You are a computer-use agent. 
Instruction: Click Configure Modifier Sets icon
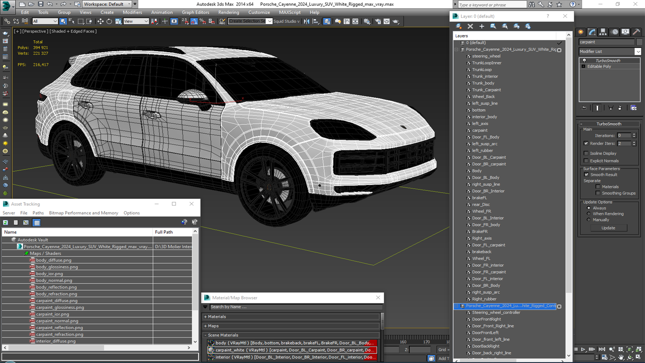[x=634, y=108]
